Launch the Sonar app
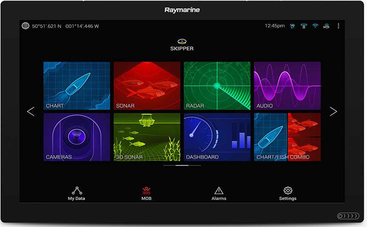The width and height of the screenshot is (367, 227). (147, 86)
